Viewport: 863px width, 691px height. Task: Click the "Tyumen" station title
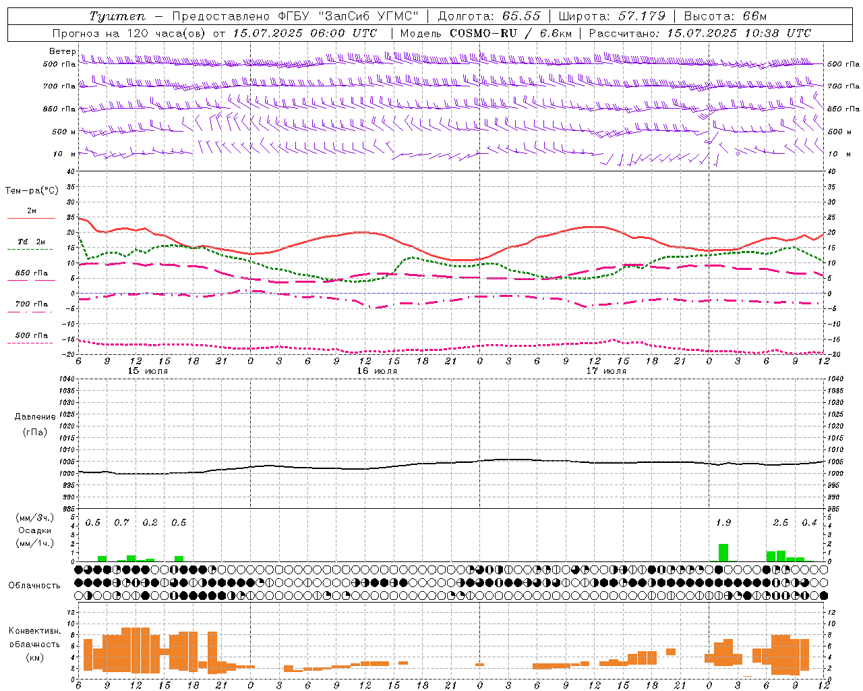[117, 16]
